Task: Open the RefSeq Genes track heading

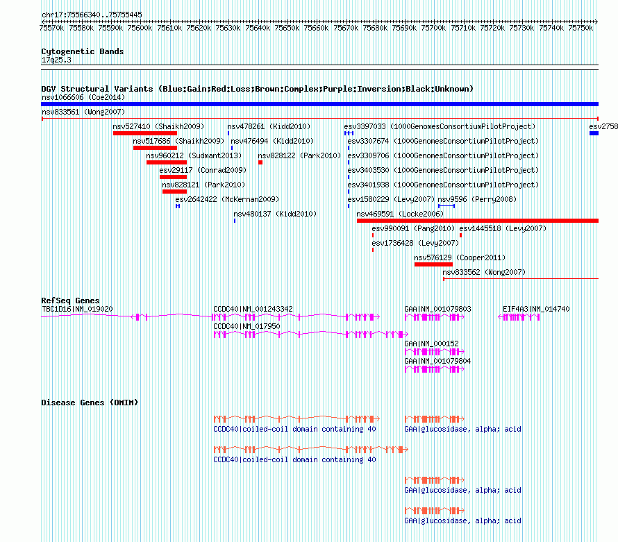Action: 70,300
